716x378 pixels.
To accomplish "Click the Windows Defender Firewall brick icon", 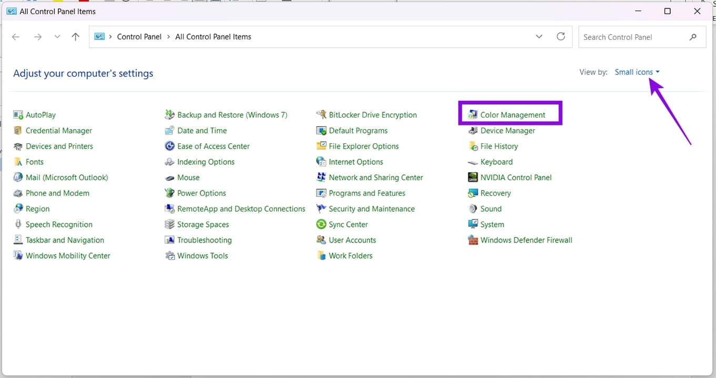I will tap(473, 240).
